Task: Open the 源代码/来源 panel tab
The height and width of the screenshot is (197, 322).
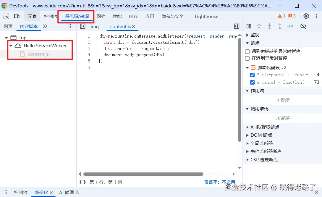Action: (77, 17)
